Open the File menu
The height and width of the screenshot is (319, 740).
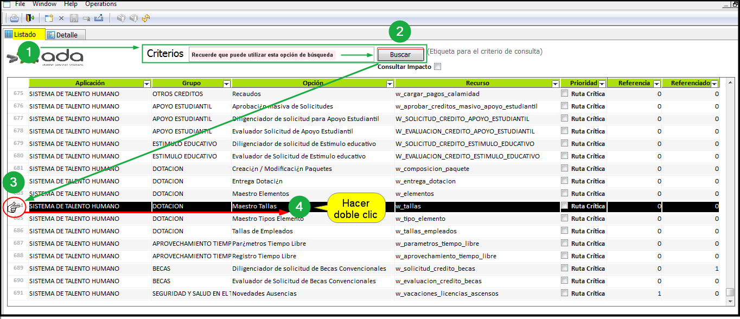[20, 4]
